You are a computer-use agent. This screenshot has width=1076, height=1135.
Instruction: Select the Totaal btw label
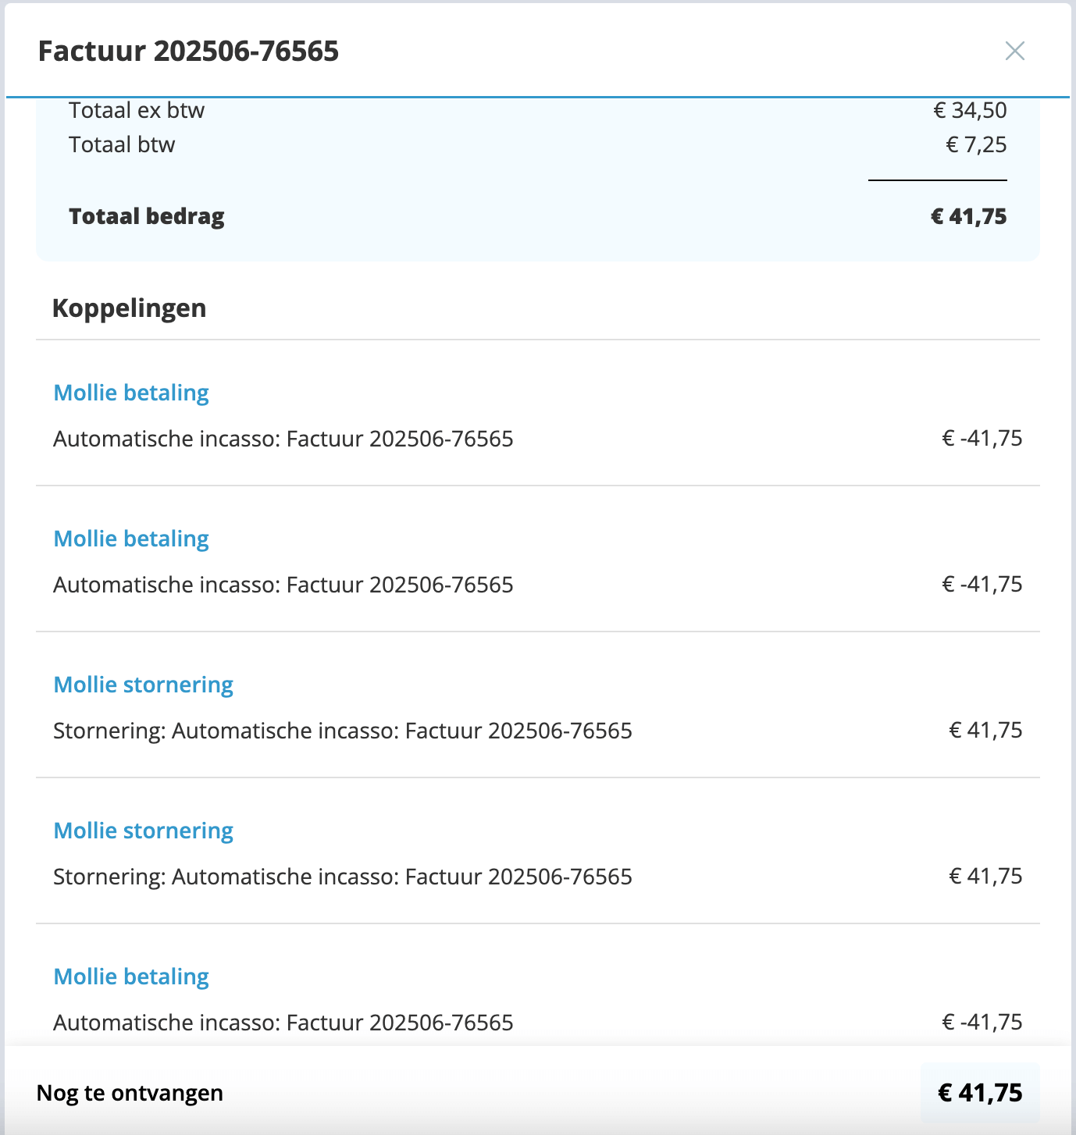tap(122, 144)
